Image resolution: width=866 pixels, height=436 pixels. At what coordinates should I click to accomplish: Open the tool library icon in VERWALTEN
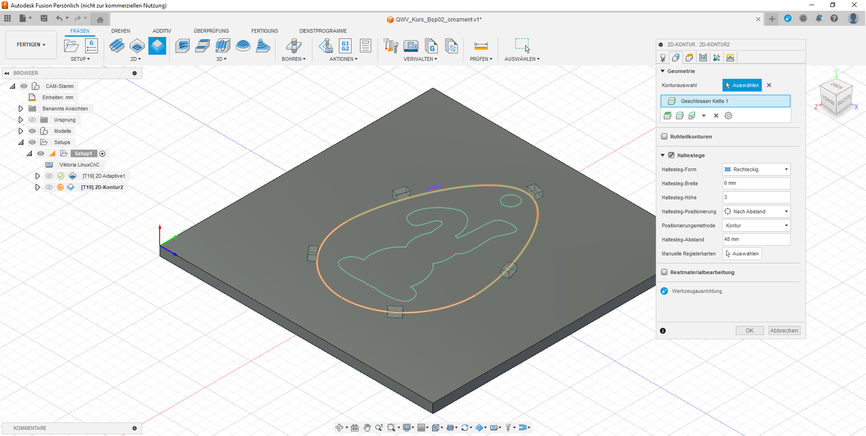(390, 46)
